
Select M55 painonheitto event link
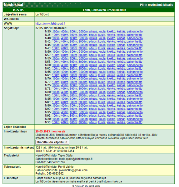click(x=135, y=58)
